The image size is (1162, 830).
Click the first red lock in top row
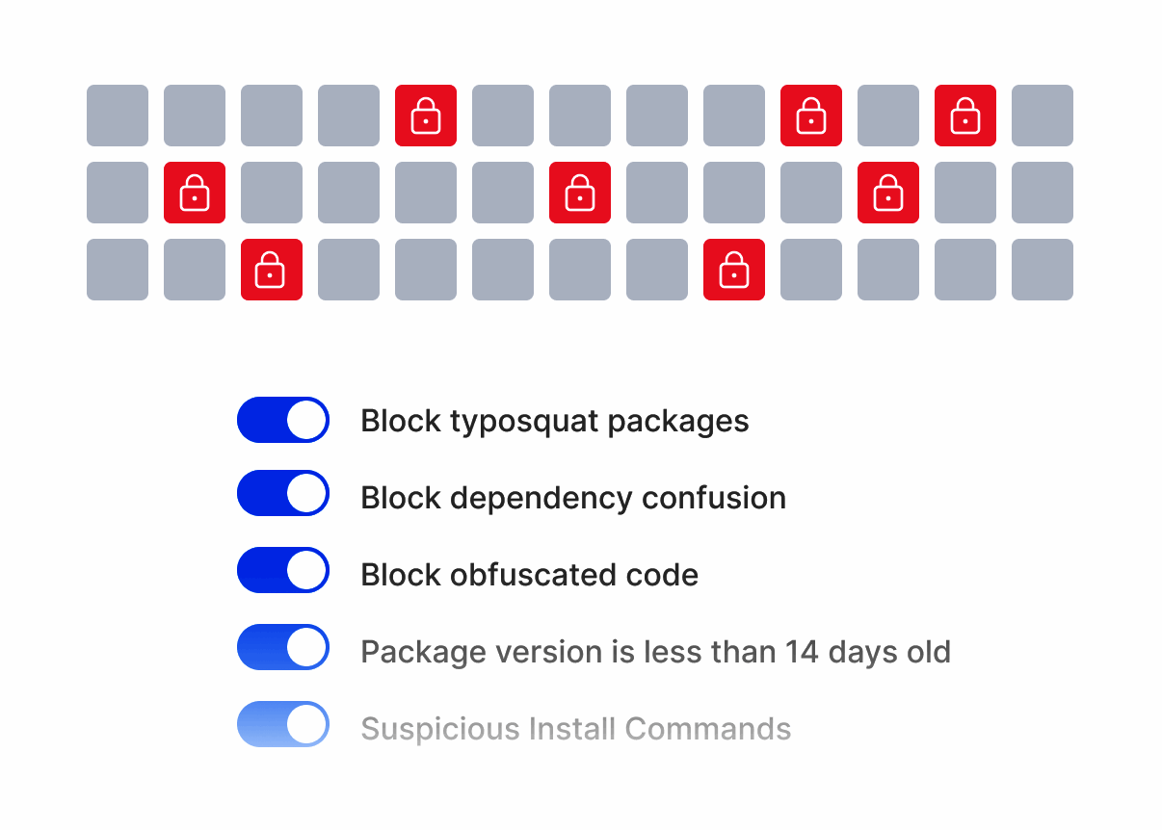tap(426, 116)
